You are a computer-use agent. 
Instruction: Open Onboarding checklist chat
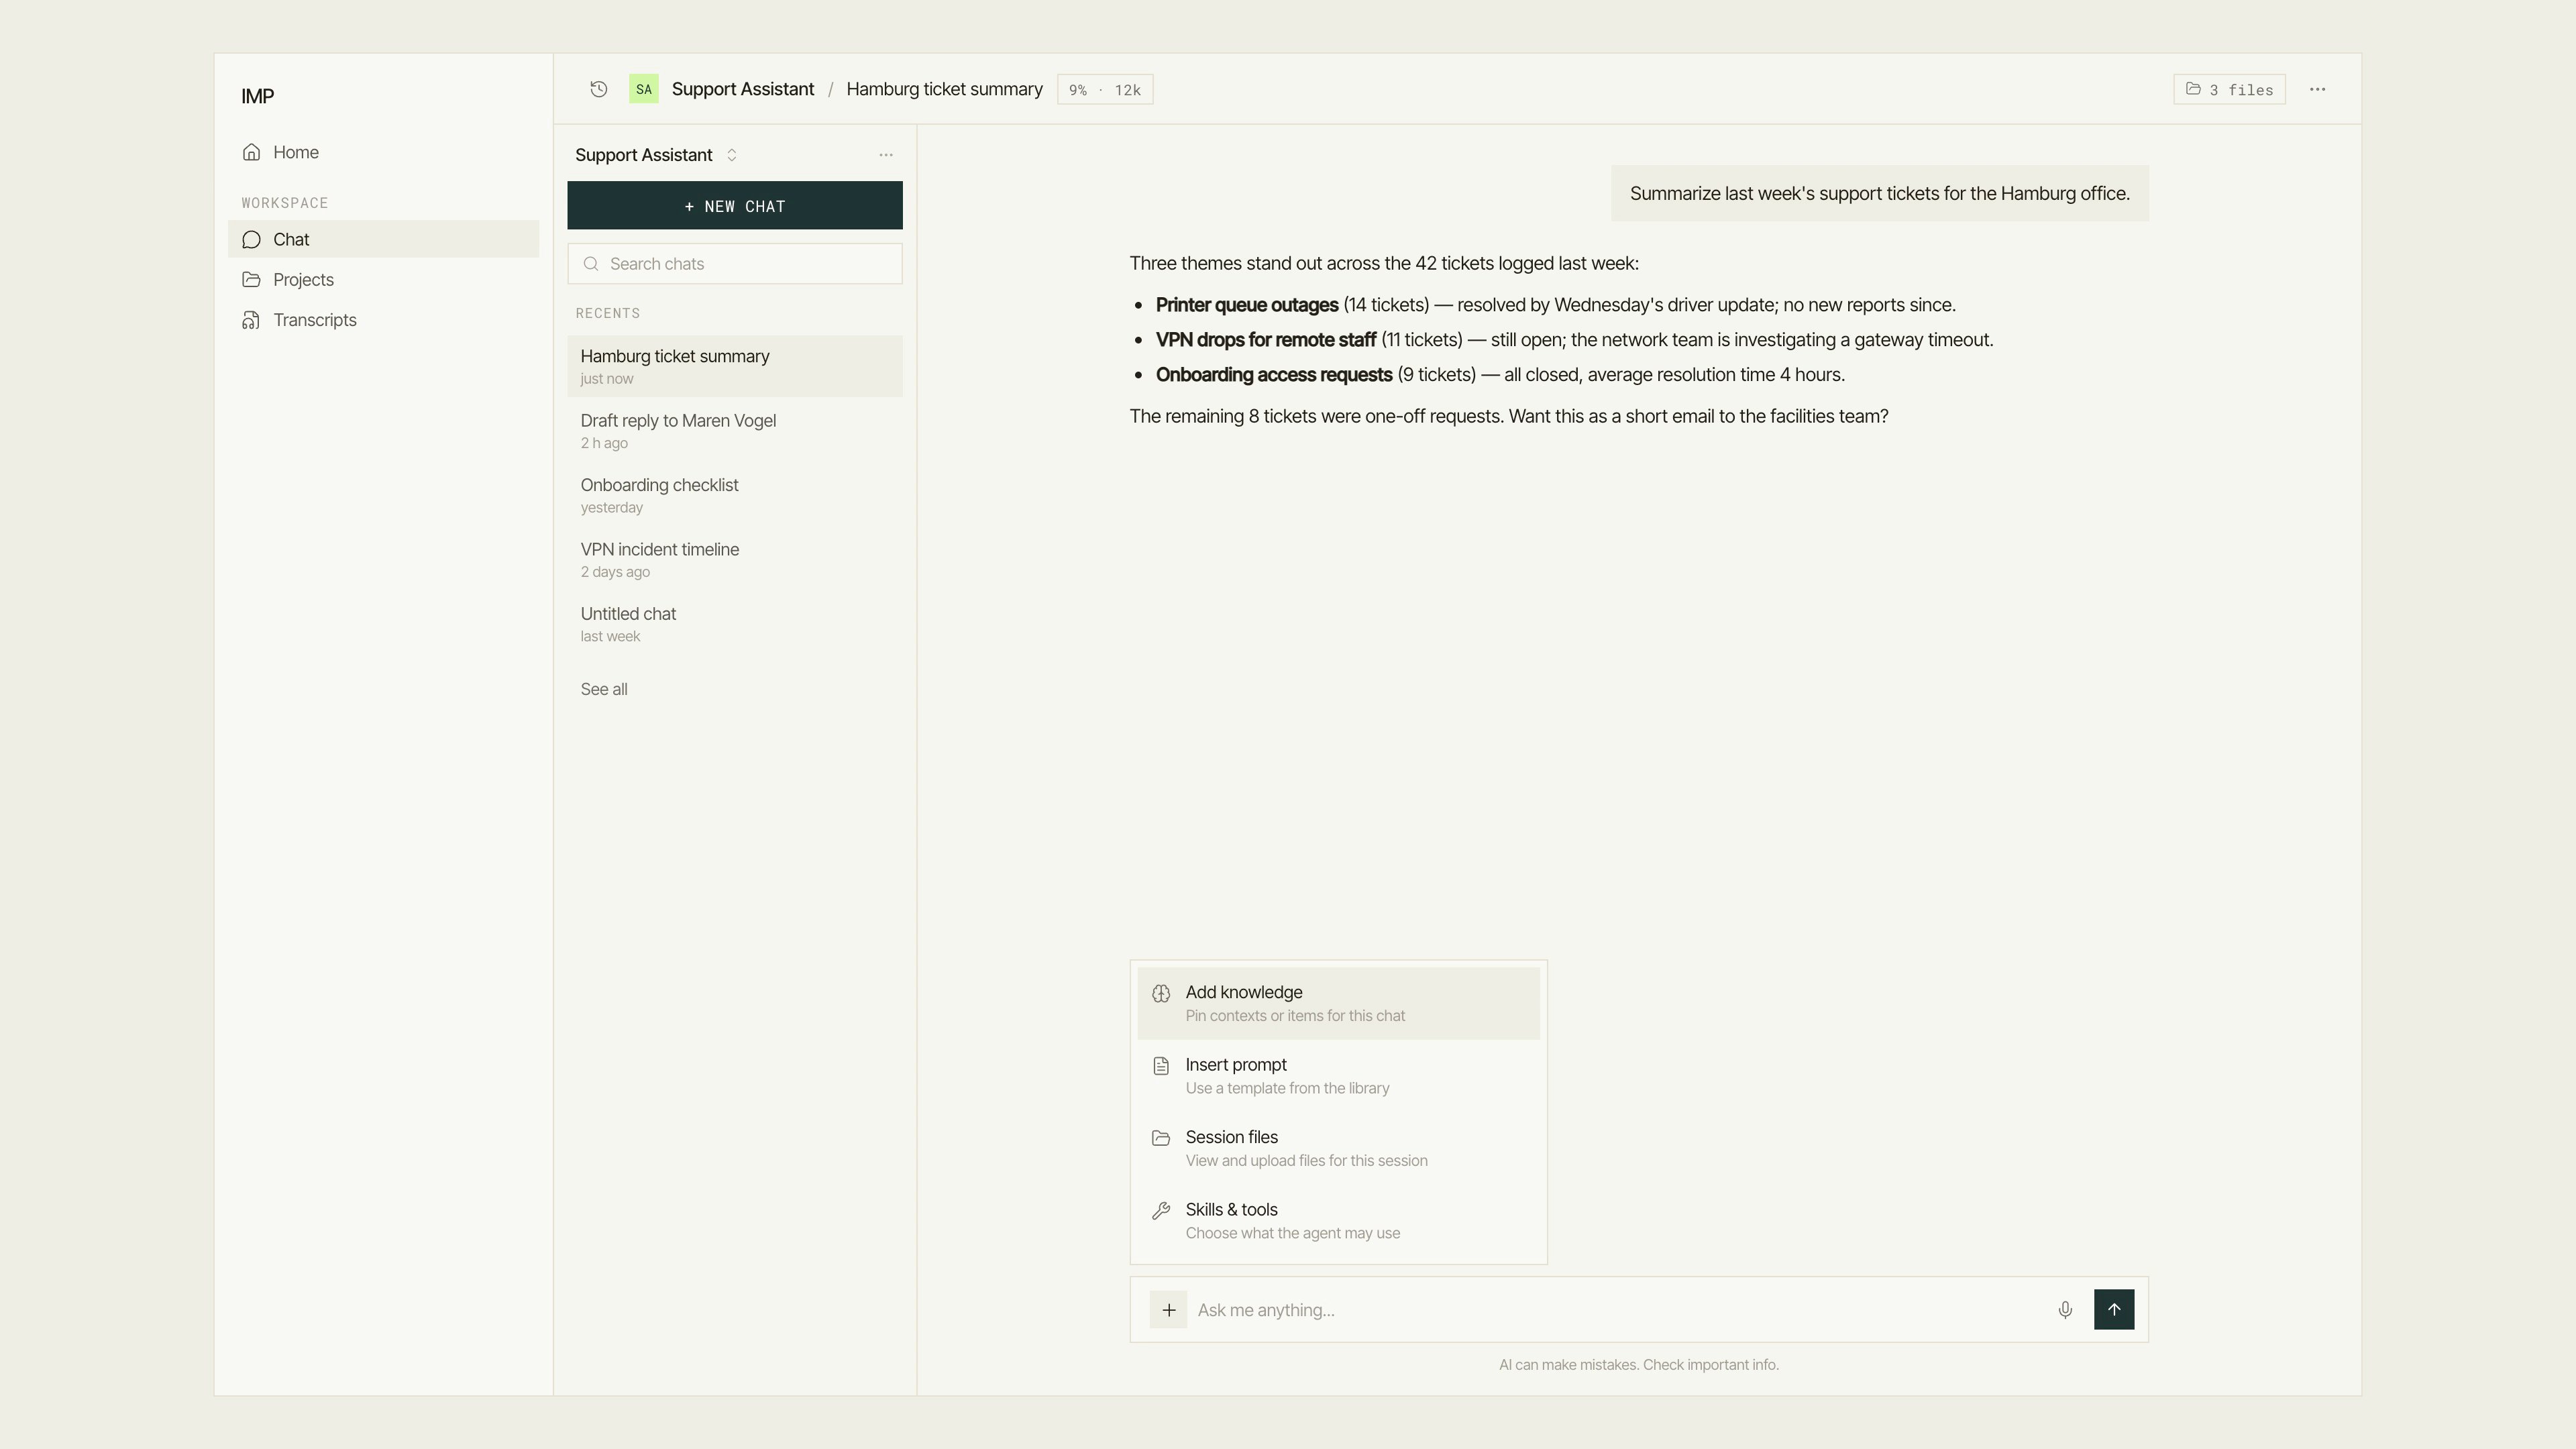[x=735, y=495]
